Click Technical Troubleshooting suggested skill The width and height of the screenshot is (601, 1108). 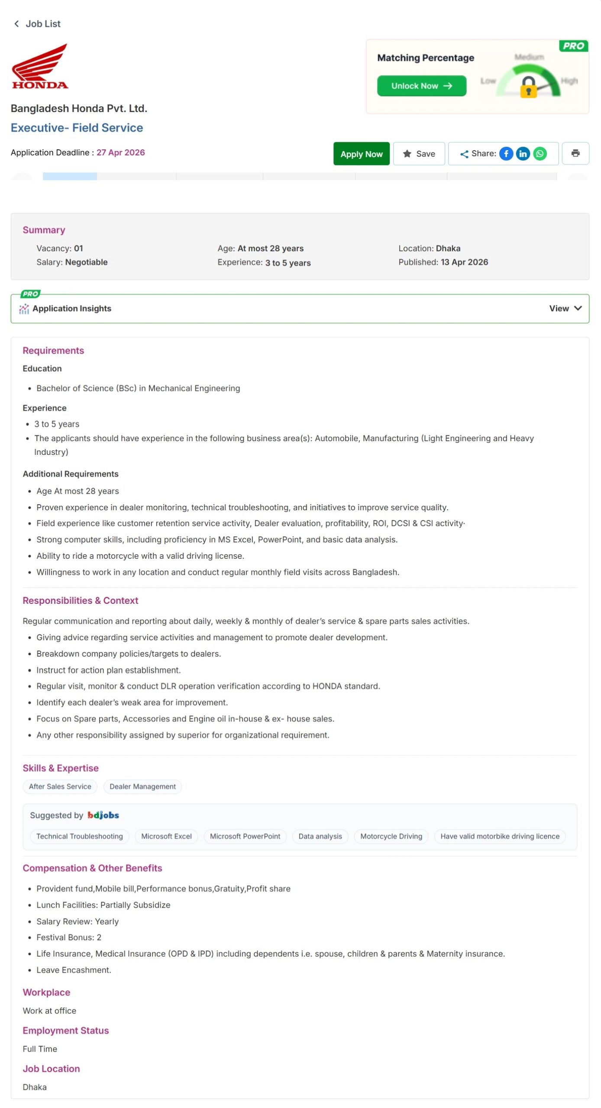pyautogui.click(x=79, y=836)
